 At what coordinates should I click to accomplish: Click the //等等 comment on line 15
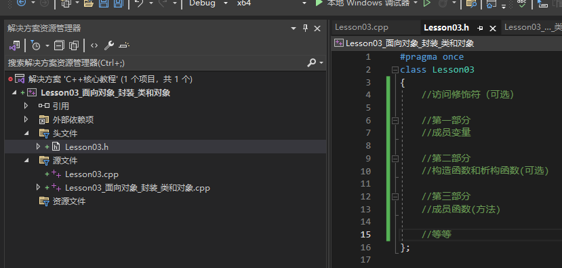tap(437, 235)
